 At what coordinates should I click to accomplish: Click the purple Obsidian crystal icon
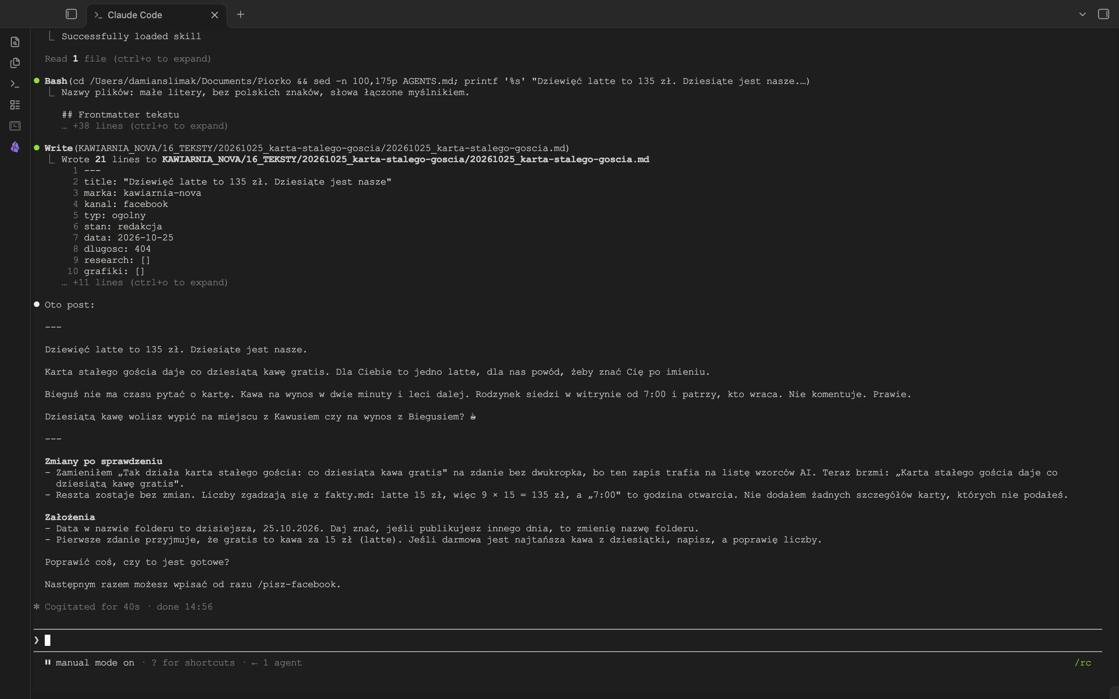[15, 147]
